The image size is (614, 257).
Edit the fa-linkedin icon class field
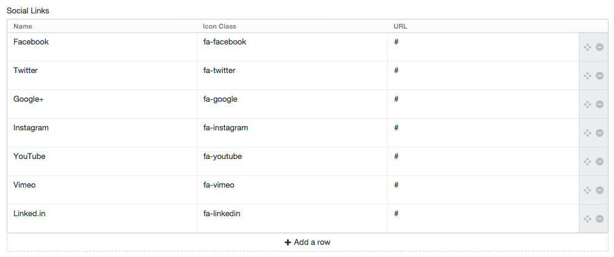click(292, 219)
